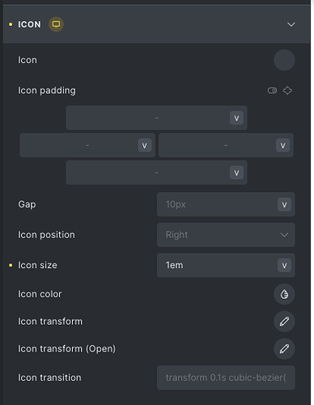The height and width of the screenshot is (405, 314).
Task: Click the desktop breakpoint icon beside ICON
Action: pos(56,24)
